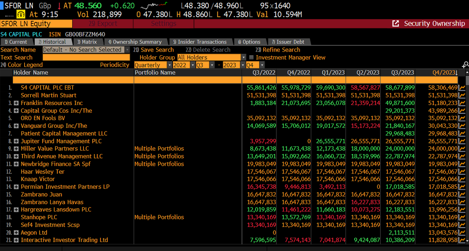Image resolution: width=469 pixels, height=251 pixels.
Task: Expand Permian Investment Partners LP holder
Action: (x=16, y=187)
